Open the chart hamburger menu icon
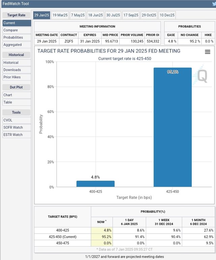The height and width of the screenshot is (260, 216). (208, 52)
